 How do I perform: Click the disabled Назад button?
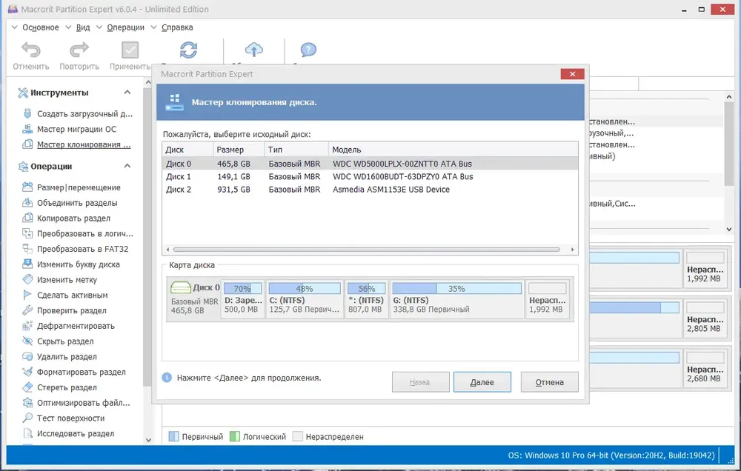(x=420, y=382)
